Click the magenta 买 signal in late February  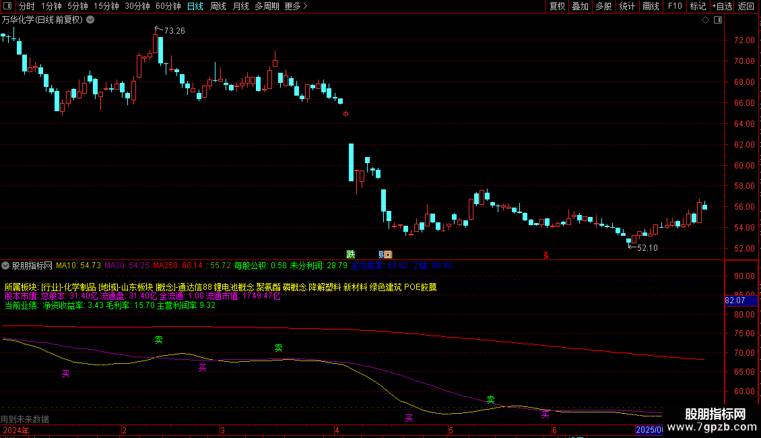[x=203, y=368]
